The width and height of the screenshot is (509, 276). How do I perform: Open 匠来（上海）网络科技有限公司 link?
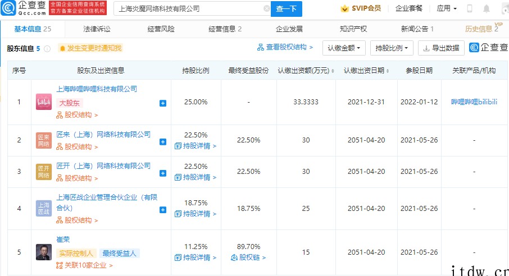pos(103,134)
